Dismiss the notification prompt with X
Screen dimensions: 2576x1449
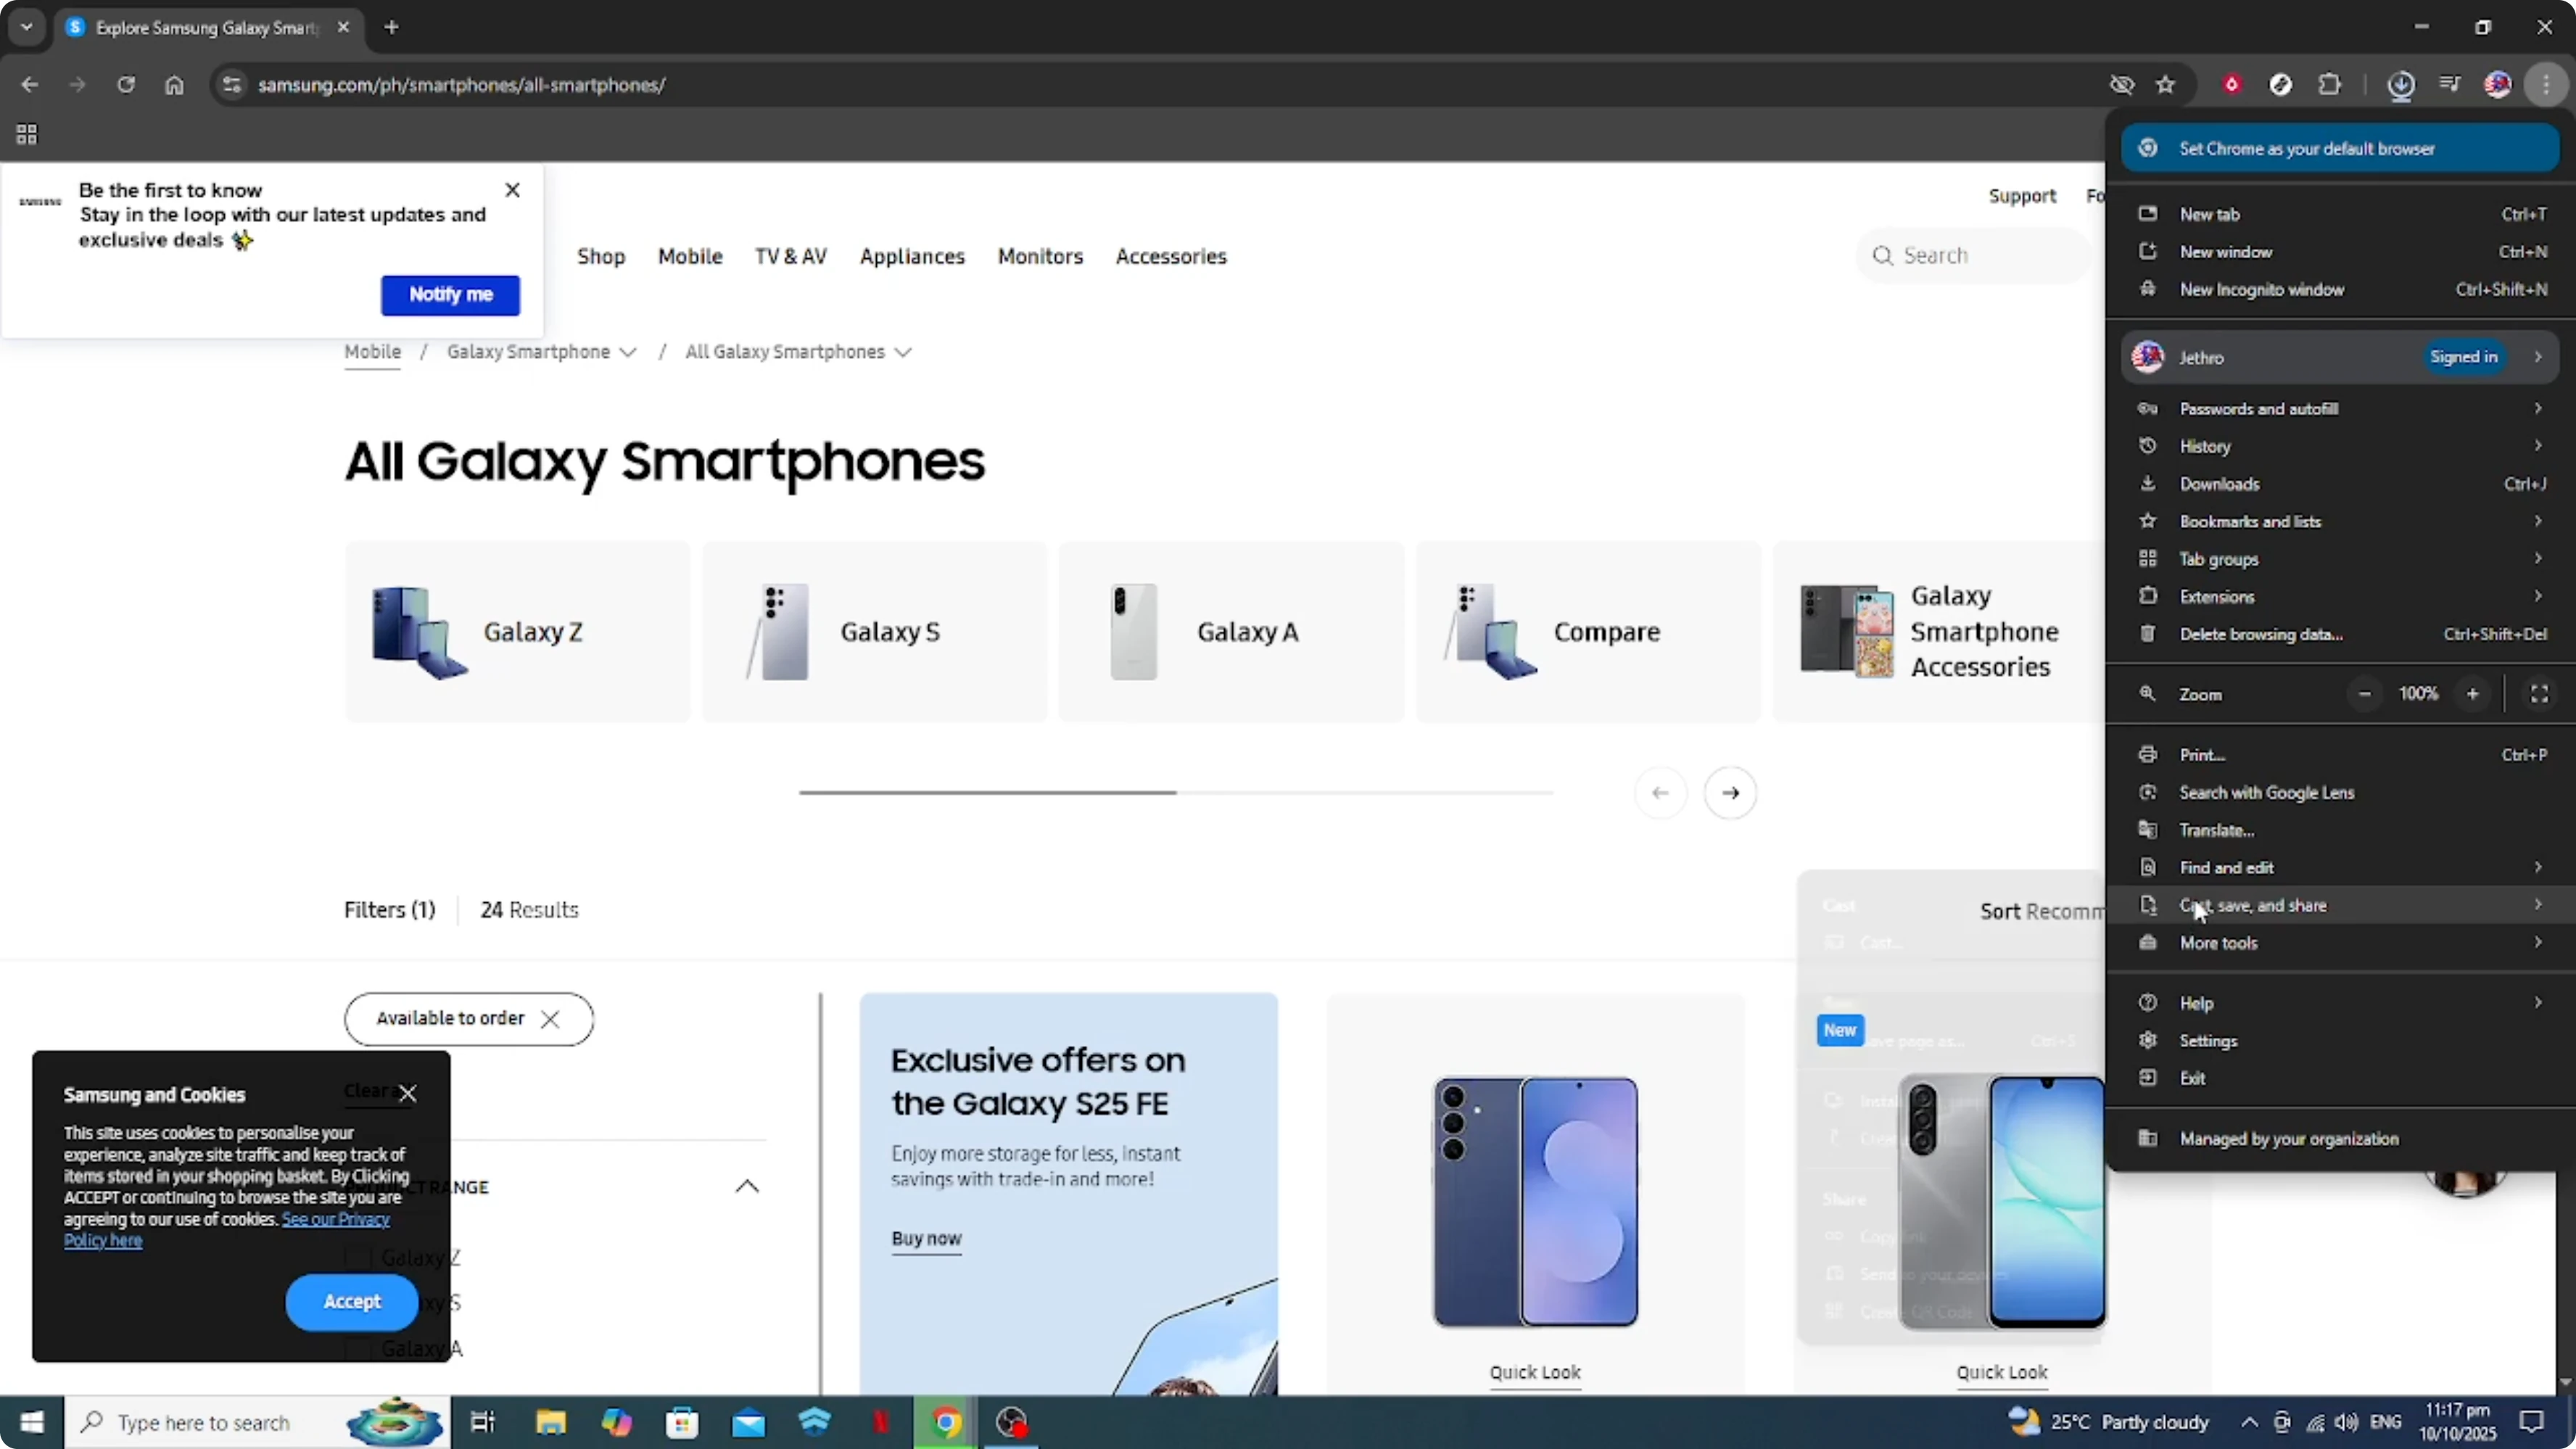[513, 190]
